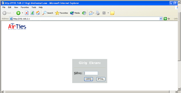Click the AirTies logo
The height and width of the screenshot is (93, 181).
[x=17, y=26]
